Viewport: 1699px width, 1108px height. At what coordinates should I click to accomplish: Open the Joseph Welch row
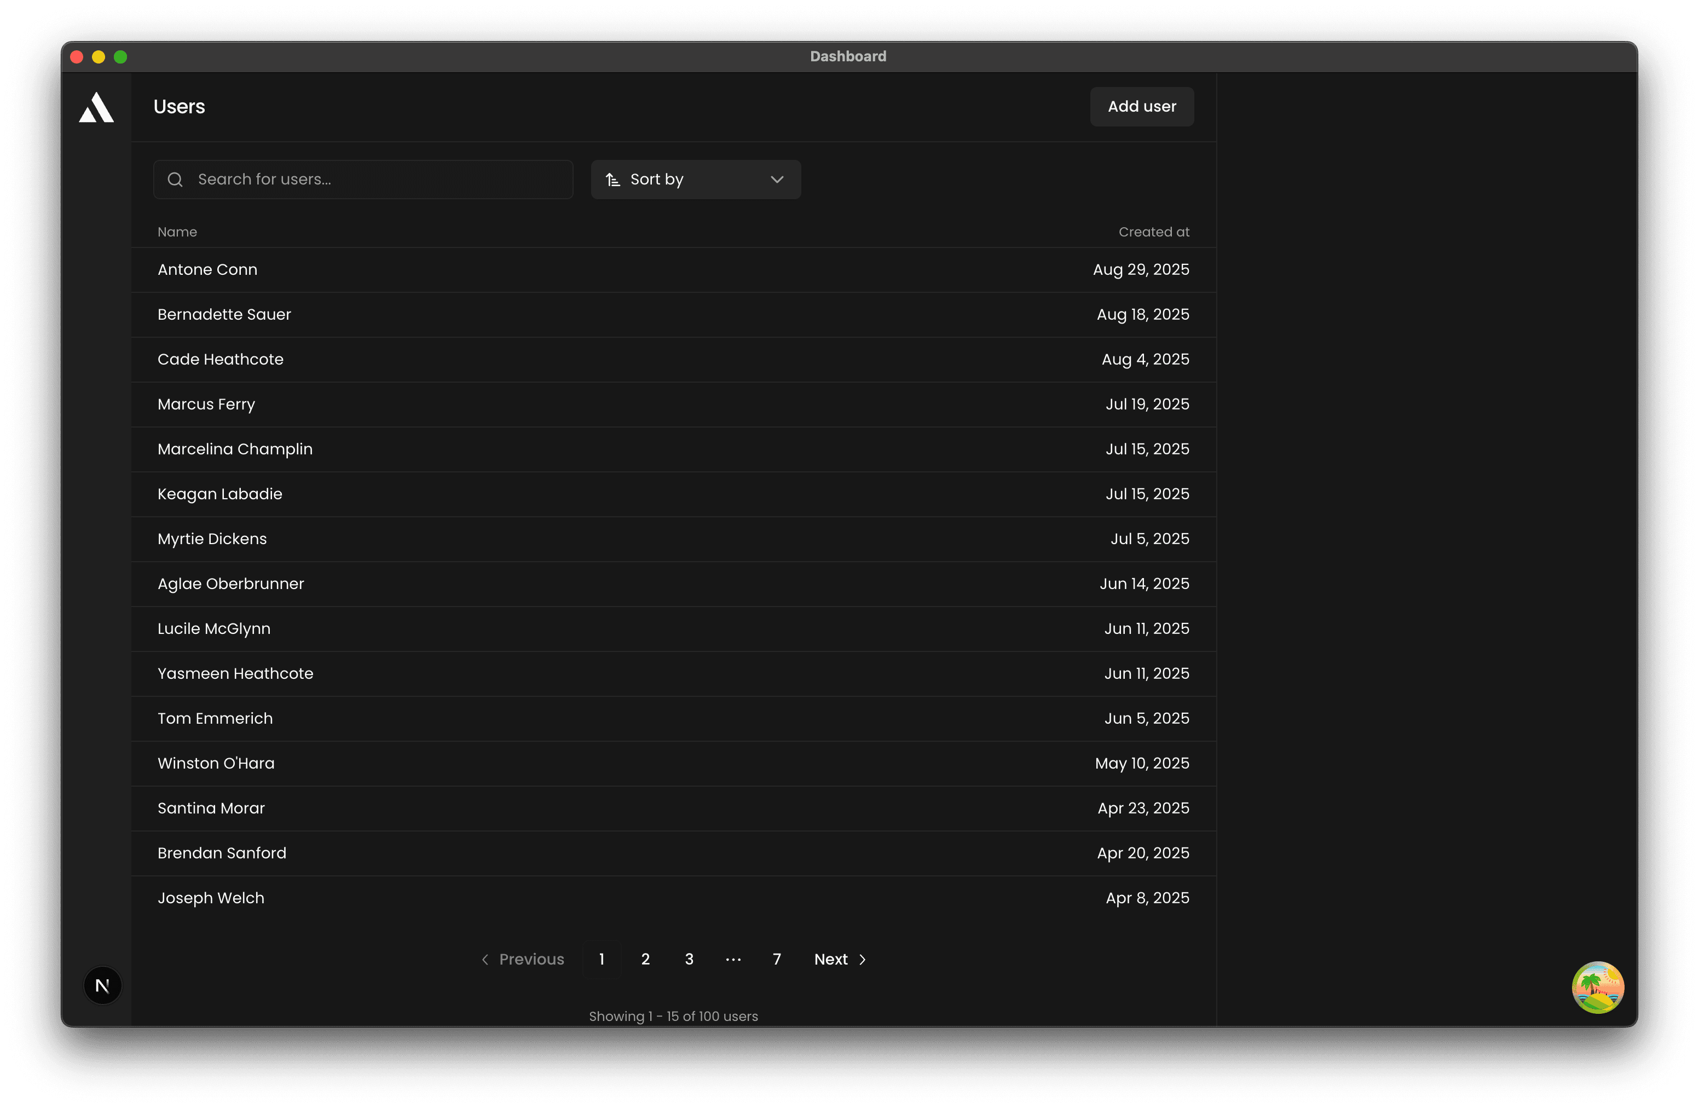coord(674,899)
